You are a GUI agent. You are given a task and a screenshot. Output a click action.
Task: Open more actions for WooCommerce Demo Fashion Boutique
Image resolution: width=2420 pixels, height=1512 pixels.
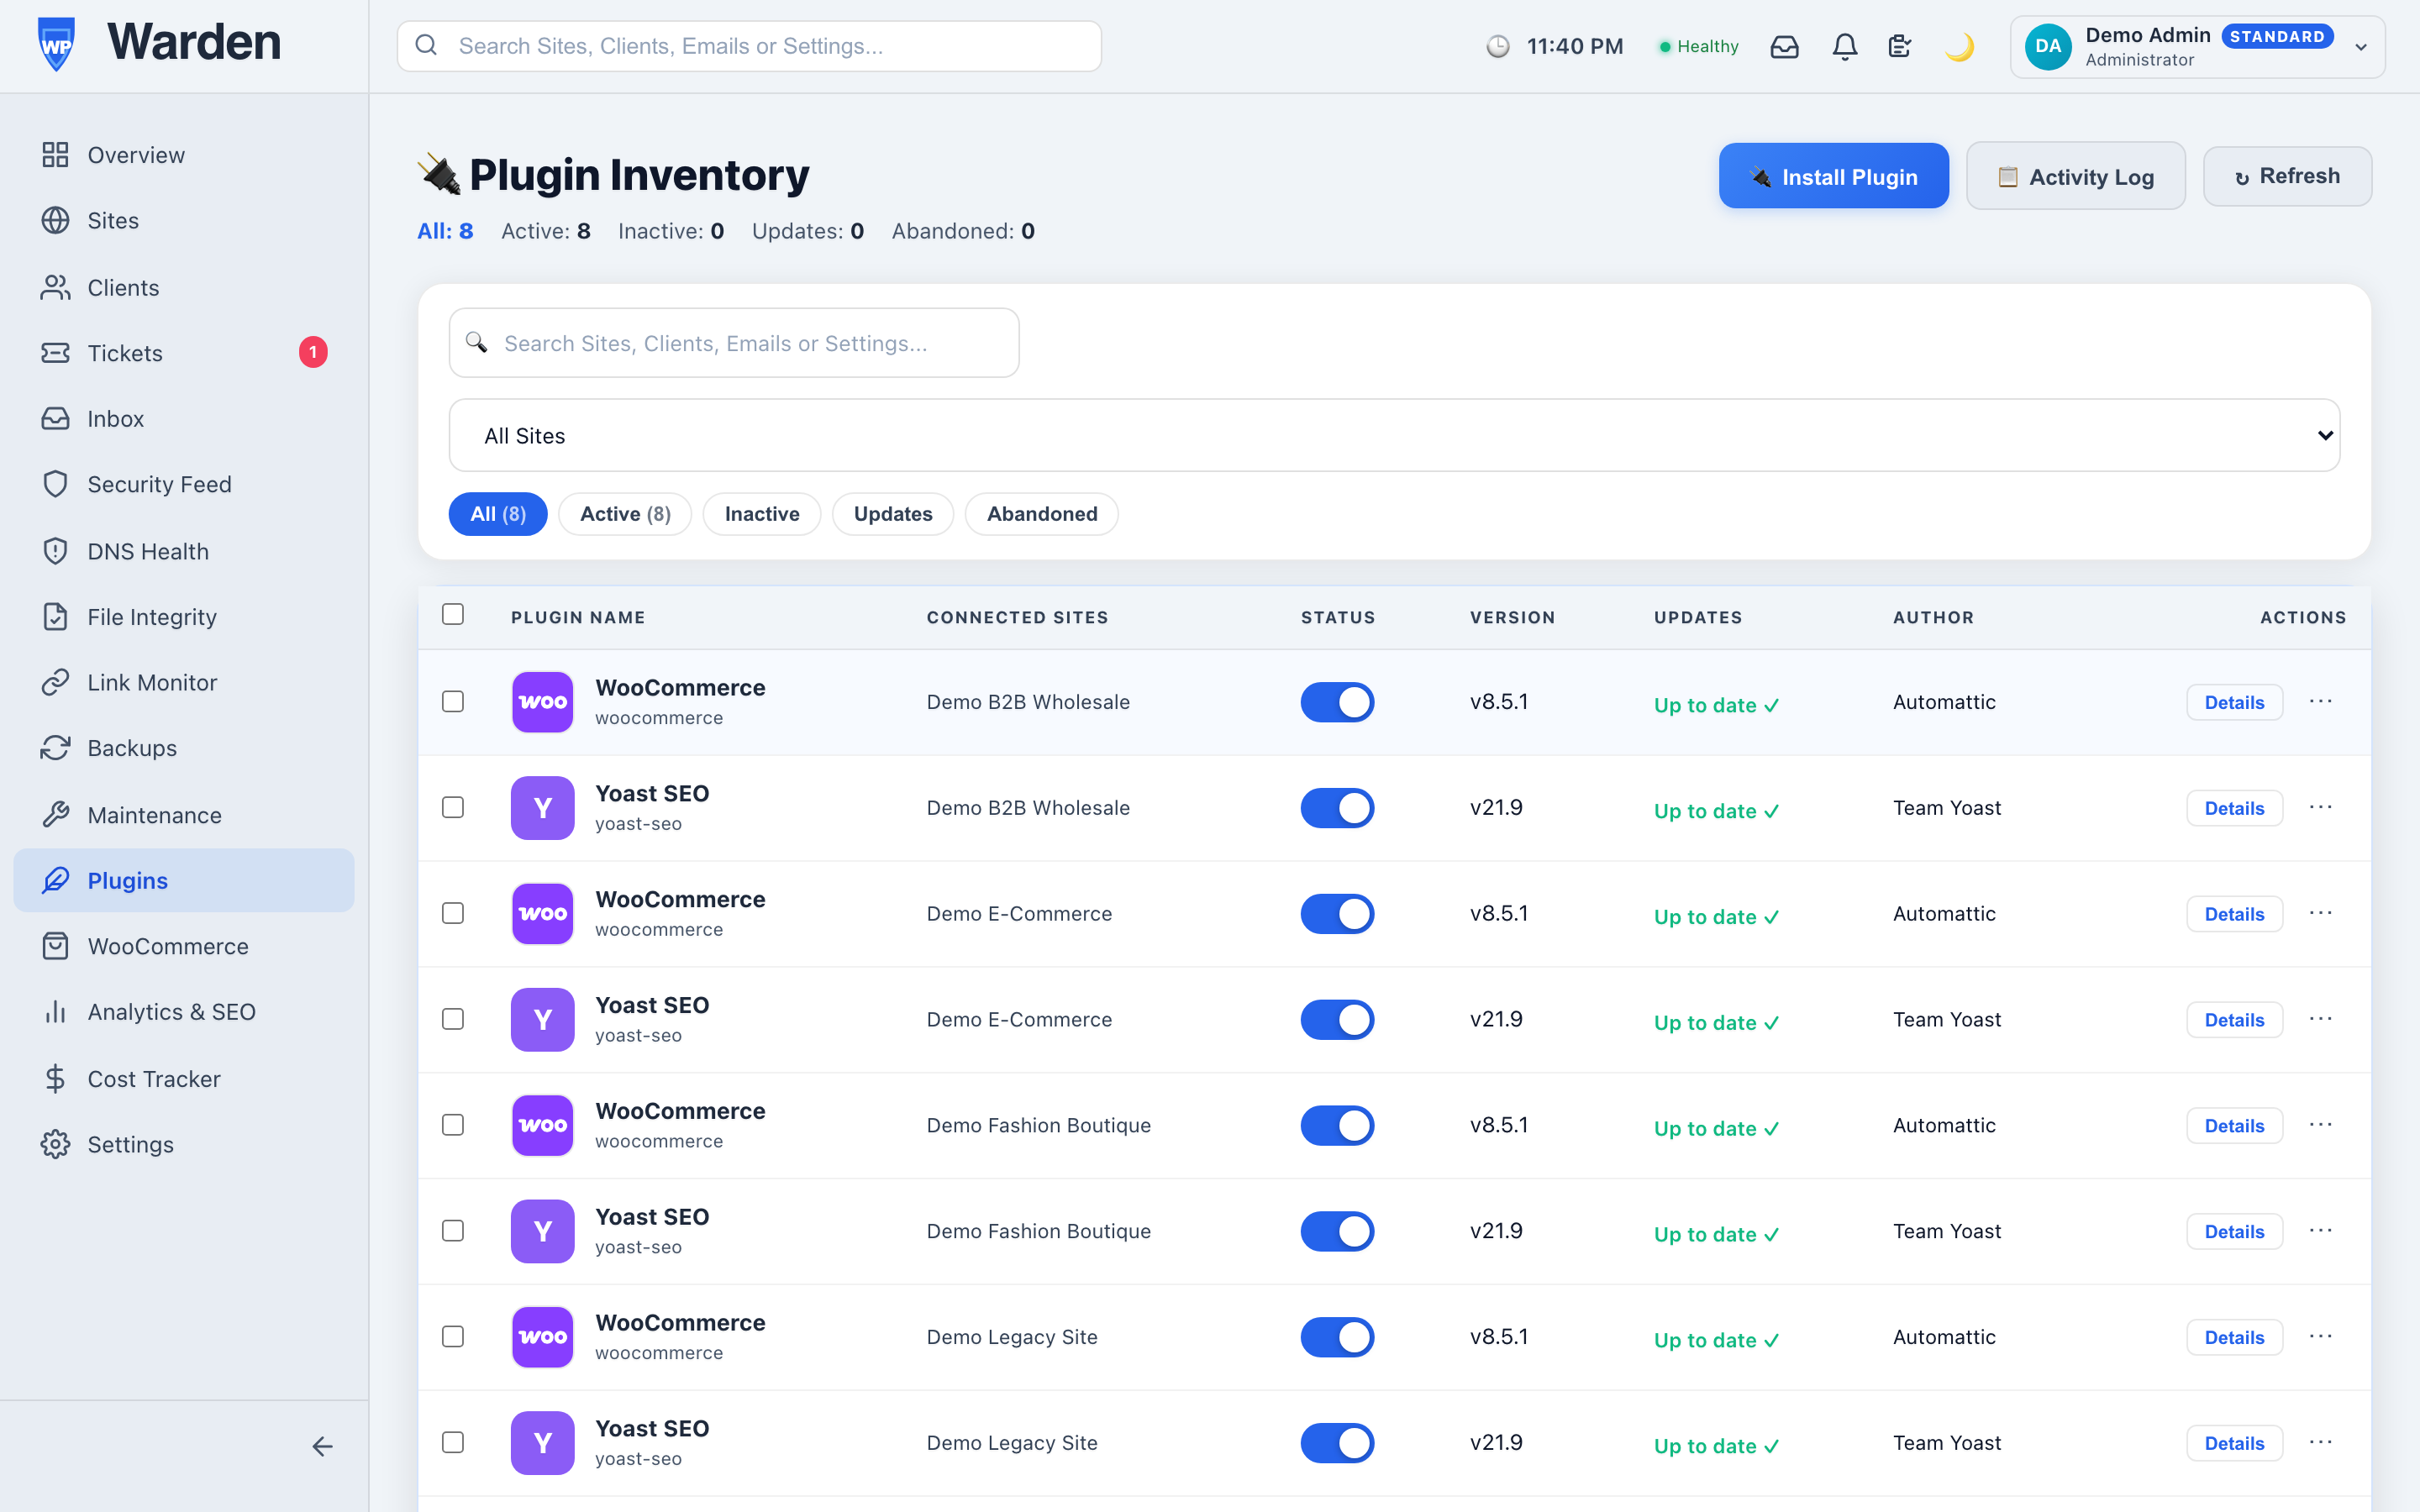point(2321,1126)
